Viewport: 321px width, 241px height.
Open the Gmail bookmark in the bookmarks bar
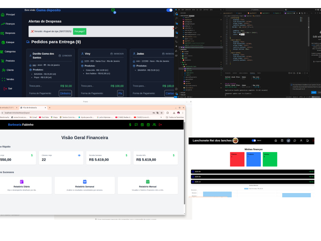coord(33,117)
